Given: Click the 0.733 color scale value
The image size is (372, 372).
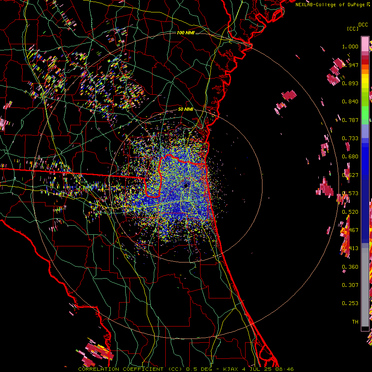Looking at the screenshot, I should coord(350,138).
